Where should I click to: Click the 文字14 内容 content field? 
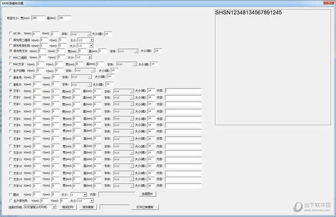click(x=183, y=179)
